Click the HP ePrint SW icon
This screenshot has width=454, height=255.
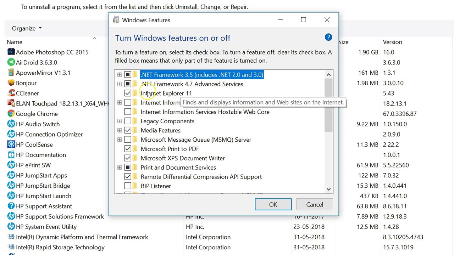[11, 165]
